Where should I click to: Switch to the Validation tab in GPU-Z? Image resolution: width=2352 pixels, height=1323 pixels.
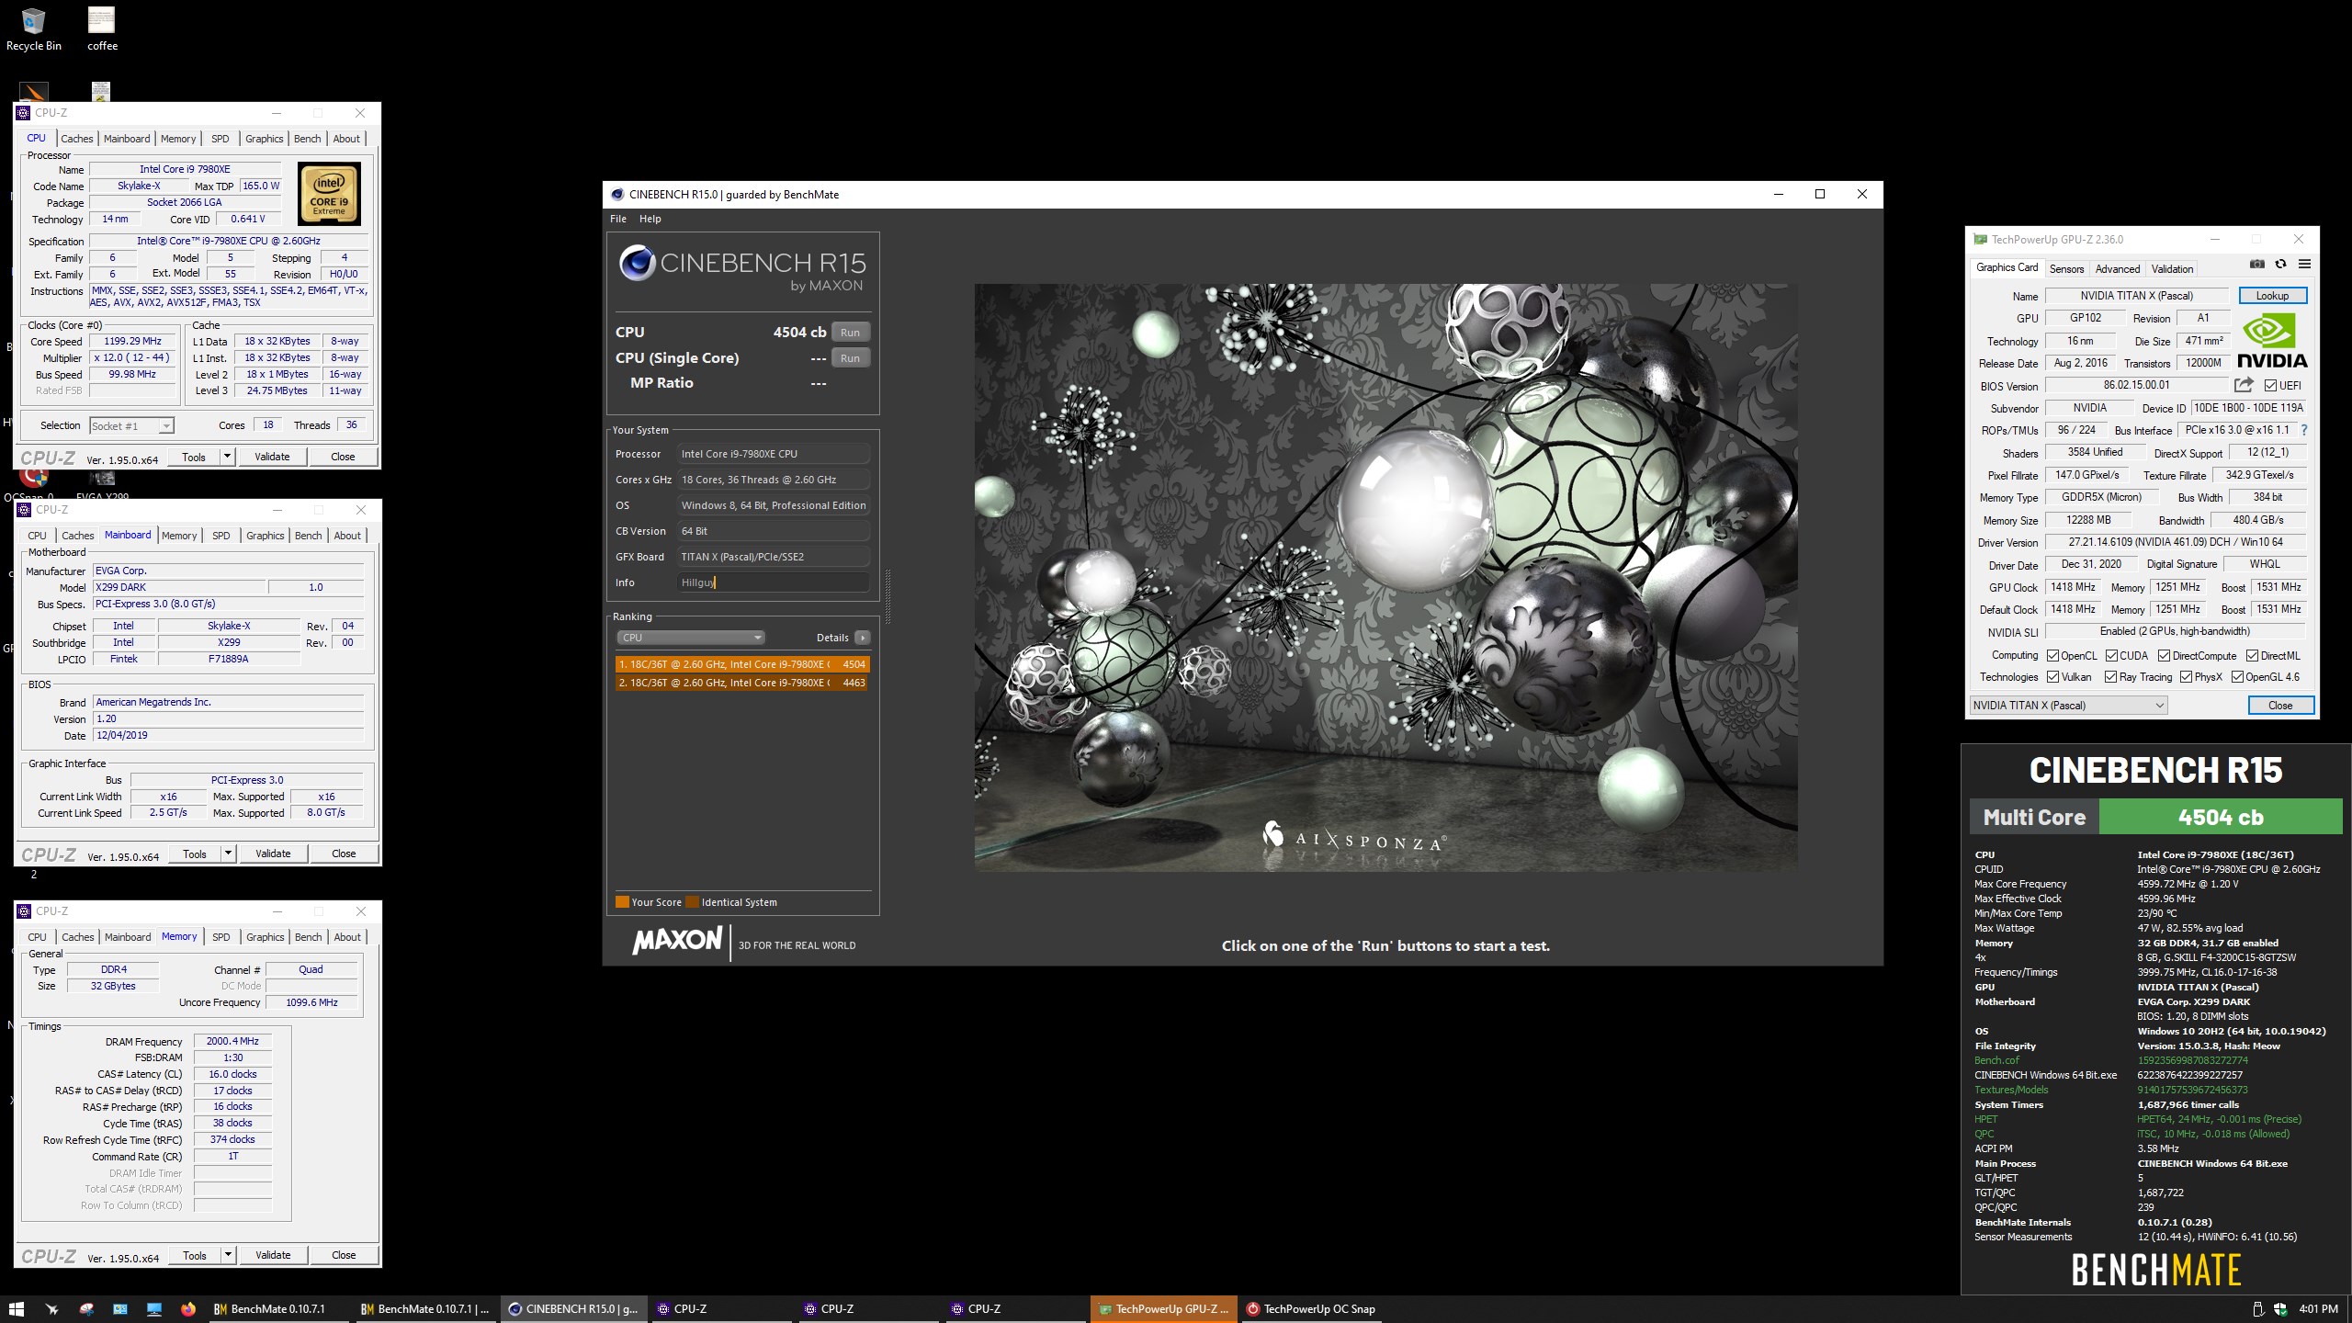coord(2172,269)
